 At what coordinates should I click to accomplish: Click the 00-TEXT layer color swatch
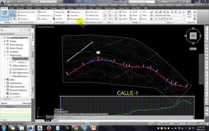pos(165,19)
